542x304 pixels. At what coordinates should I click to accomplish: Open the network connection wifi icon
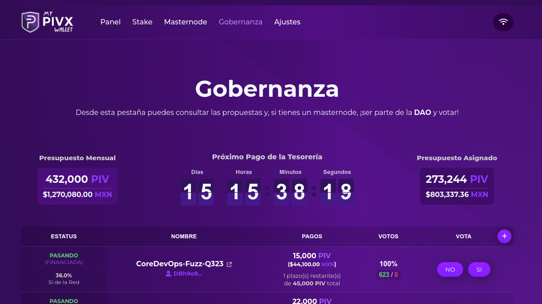pyautogui.click(x=503, y=22)
